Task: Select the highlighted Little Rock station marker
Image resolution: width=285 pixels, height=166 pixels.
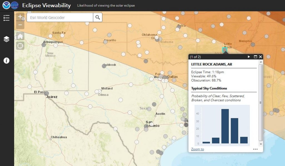Action: 225,50
